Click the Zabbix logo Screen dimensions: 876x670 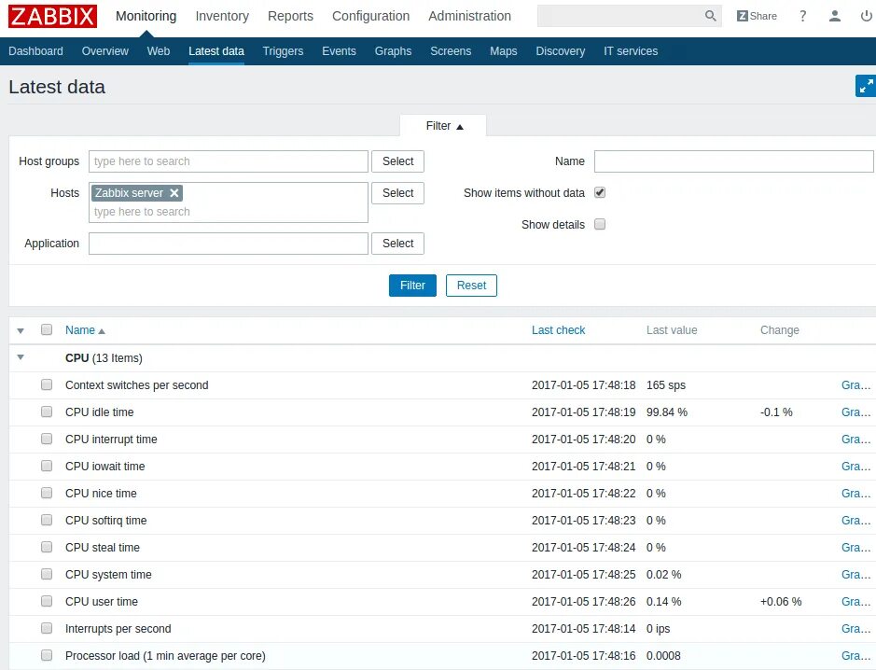click(x=52, y=16)
